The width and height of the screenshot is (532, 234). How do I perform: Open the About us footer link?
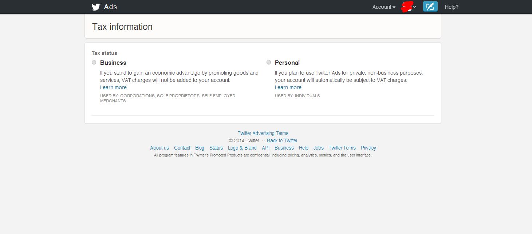point(159,148)
